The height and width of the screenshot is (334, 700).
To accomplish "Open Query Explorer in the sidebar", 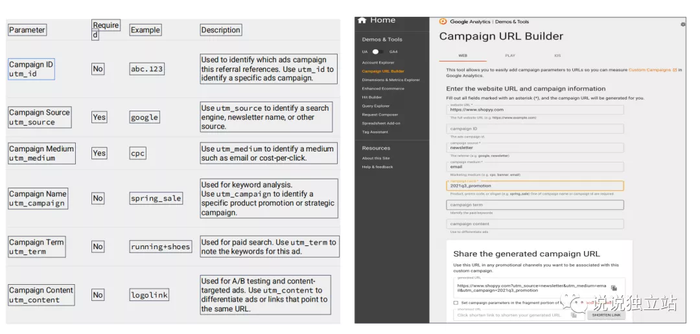I will 376,106.
